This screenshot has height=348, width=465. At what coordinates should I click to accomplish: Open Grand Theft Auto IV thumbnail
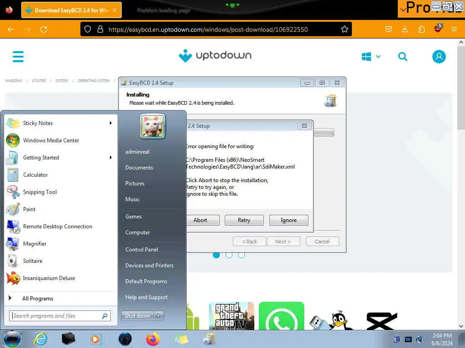231,316
